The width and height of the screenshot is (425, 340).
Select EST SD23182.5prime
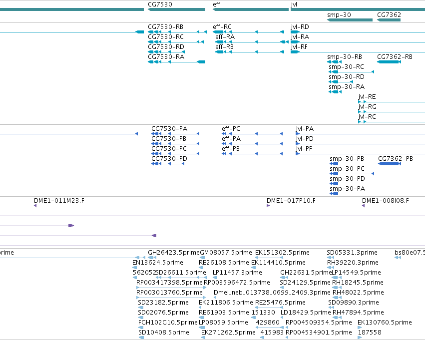[x=141, y=308]
